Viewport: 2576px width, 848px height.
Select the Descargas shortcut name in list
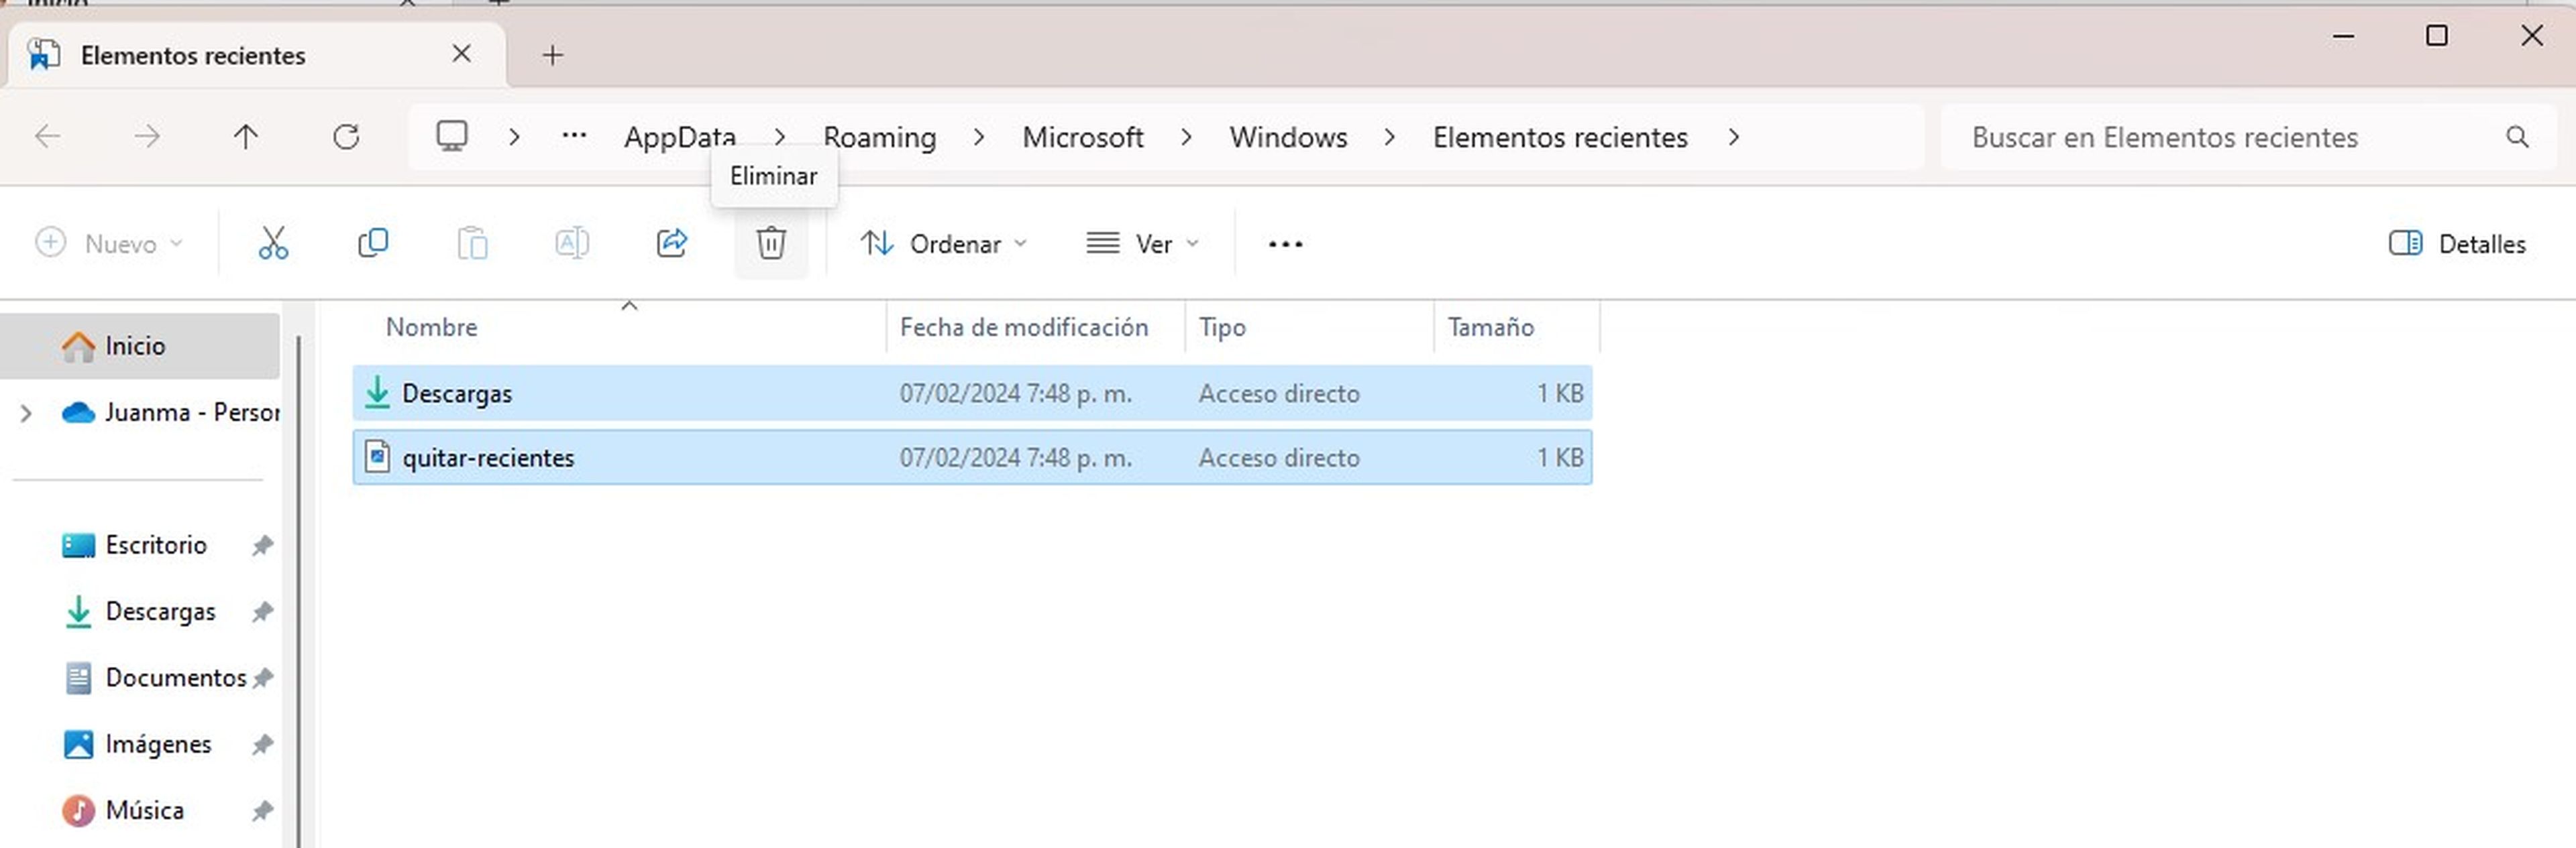[x=457, y=393]
